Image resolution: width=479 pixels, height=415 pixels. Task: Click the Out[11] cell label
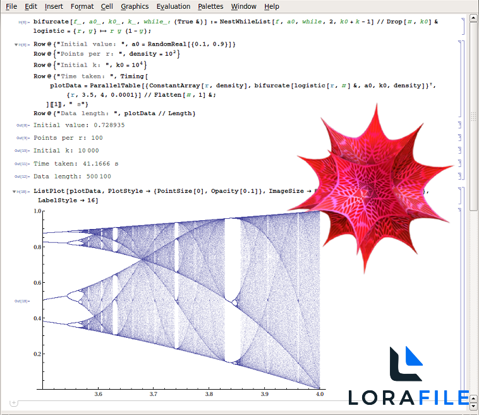point(22,164)
